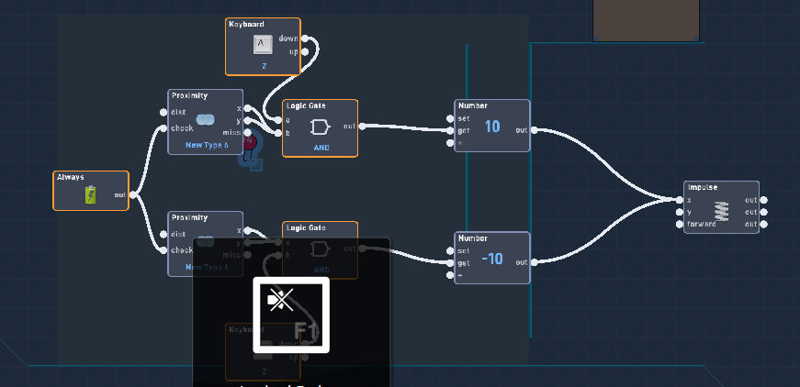Viewport: 800px width, 387px height.
Task: Click the 'set' port on the Number 10 node
Action: pyautogui.click(x=450, y=118)
